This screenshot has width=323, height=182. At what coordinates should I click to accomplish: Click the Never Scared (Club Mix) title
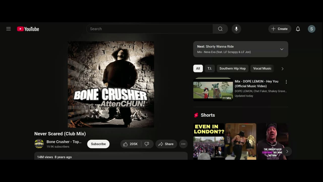(60, 134)
